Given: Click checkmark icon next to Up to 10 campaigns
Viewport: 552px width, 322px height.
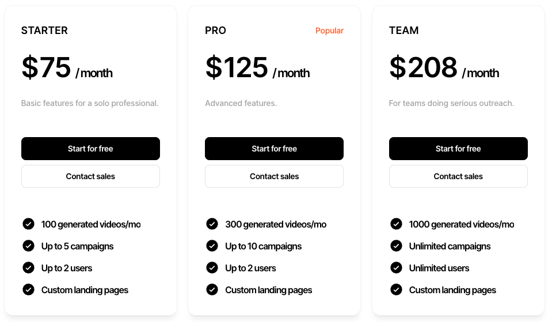Looking at the screenshot, I should [212, 246].
